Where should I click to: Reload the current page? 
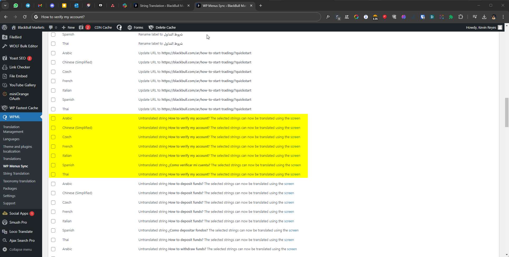click(x=25, y=17)
